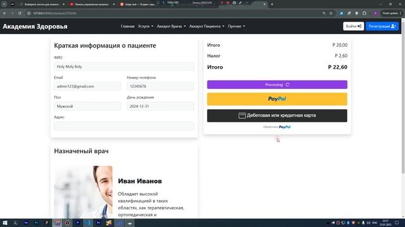Open Photoshop from the taskbar

37,223
